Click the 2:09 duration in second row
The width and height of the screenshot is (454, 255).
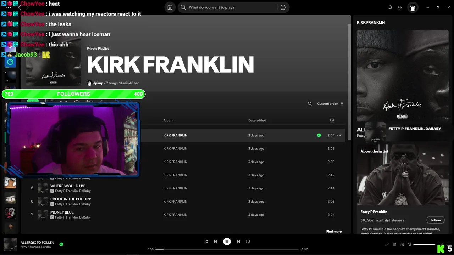331,148
